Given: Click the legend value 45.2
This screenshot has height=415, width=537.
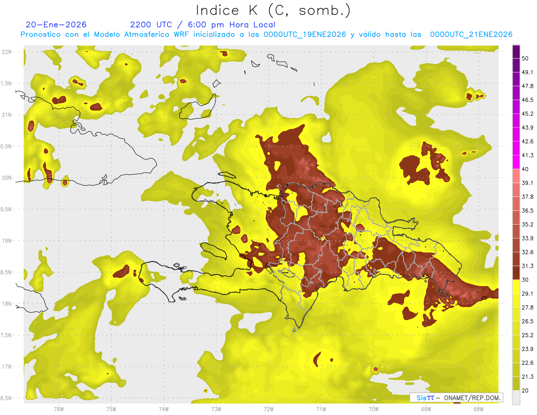Looking at the screenshot, I should click(x=528, y=114).
